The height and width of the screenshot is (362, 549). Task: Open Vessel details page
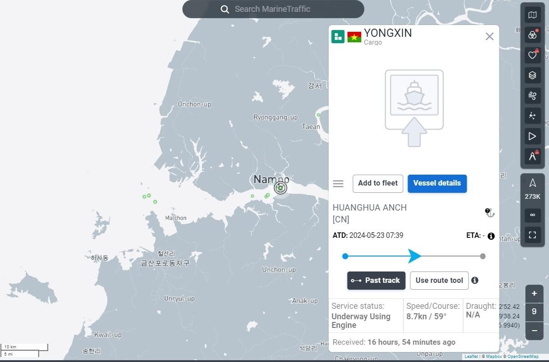tap(437, 183)
